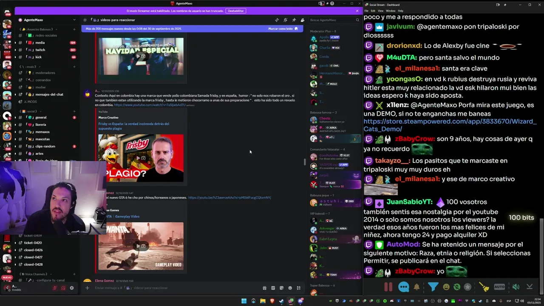The image size is (544, 306).
Task: Open the "Frisby vs España" video title link
Action: 134,126
